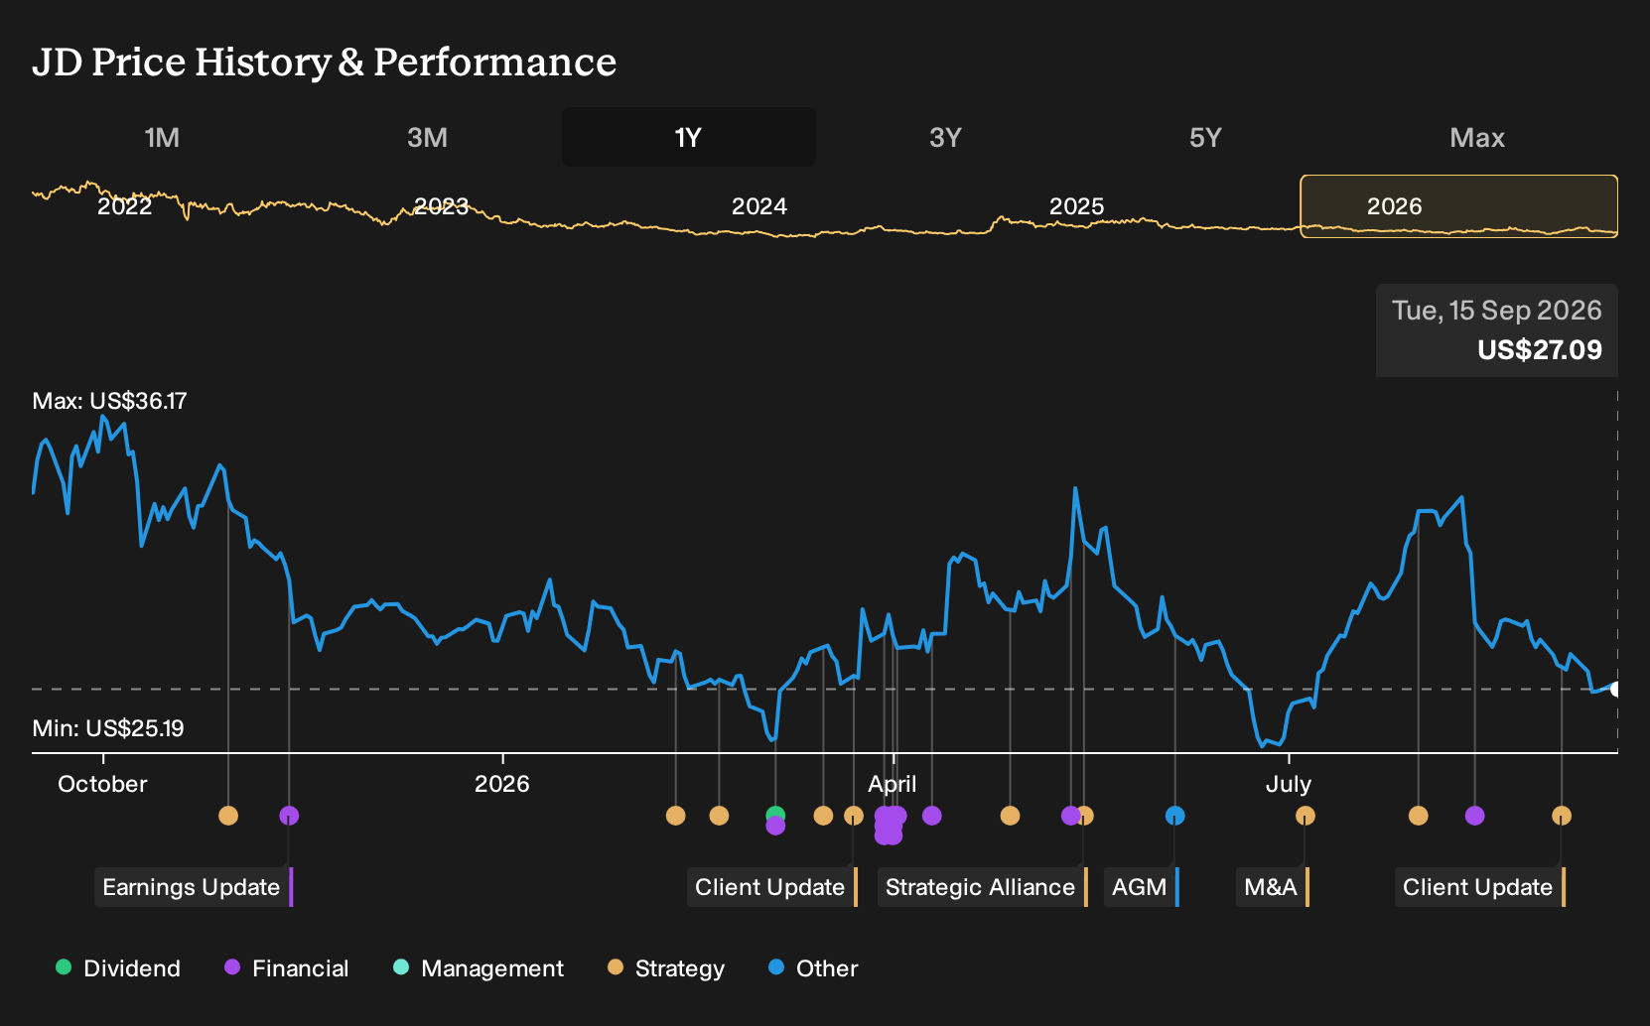1650x1026 pixels.
Task: Open the AGM event label
Action: (x=1142, y=887)
